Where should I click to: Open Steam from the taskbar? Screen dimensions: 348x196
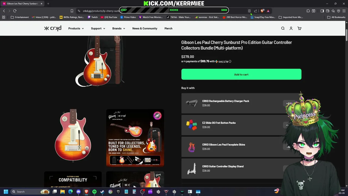click(102, 192)
